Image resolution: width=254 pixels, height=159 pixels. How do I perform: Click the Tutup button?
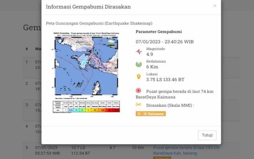(x=207, y=135)
